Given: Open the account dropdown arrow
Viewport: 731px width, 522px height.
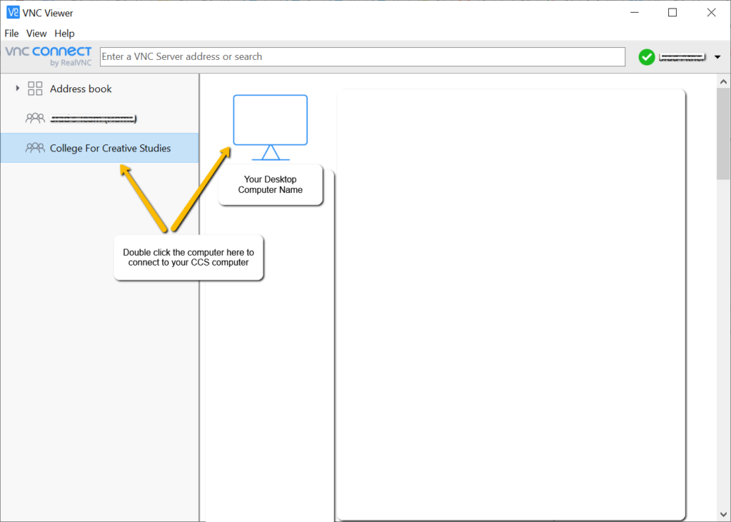Looking at the screenshot, I should (717, 57).
